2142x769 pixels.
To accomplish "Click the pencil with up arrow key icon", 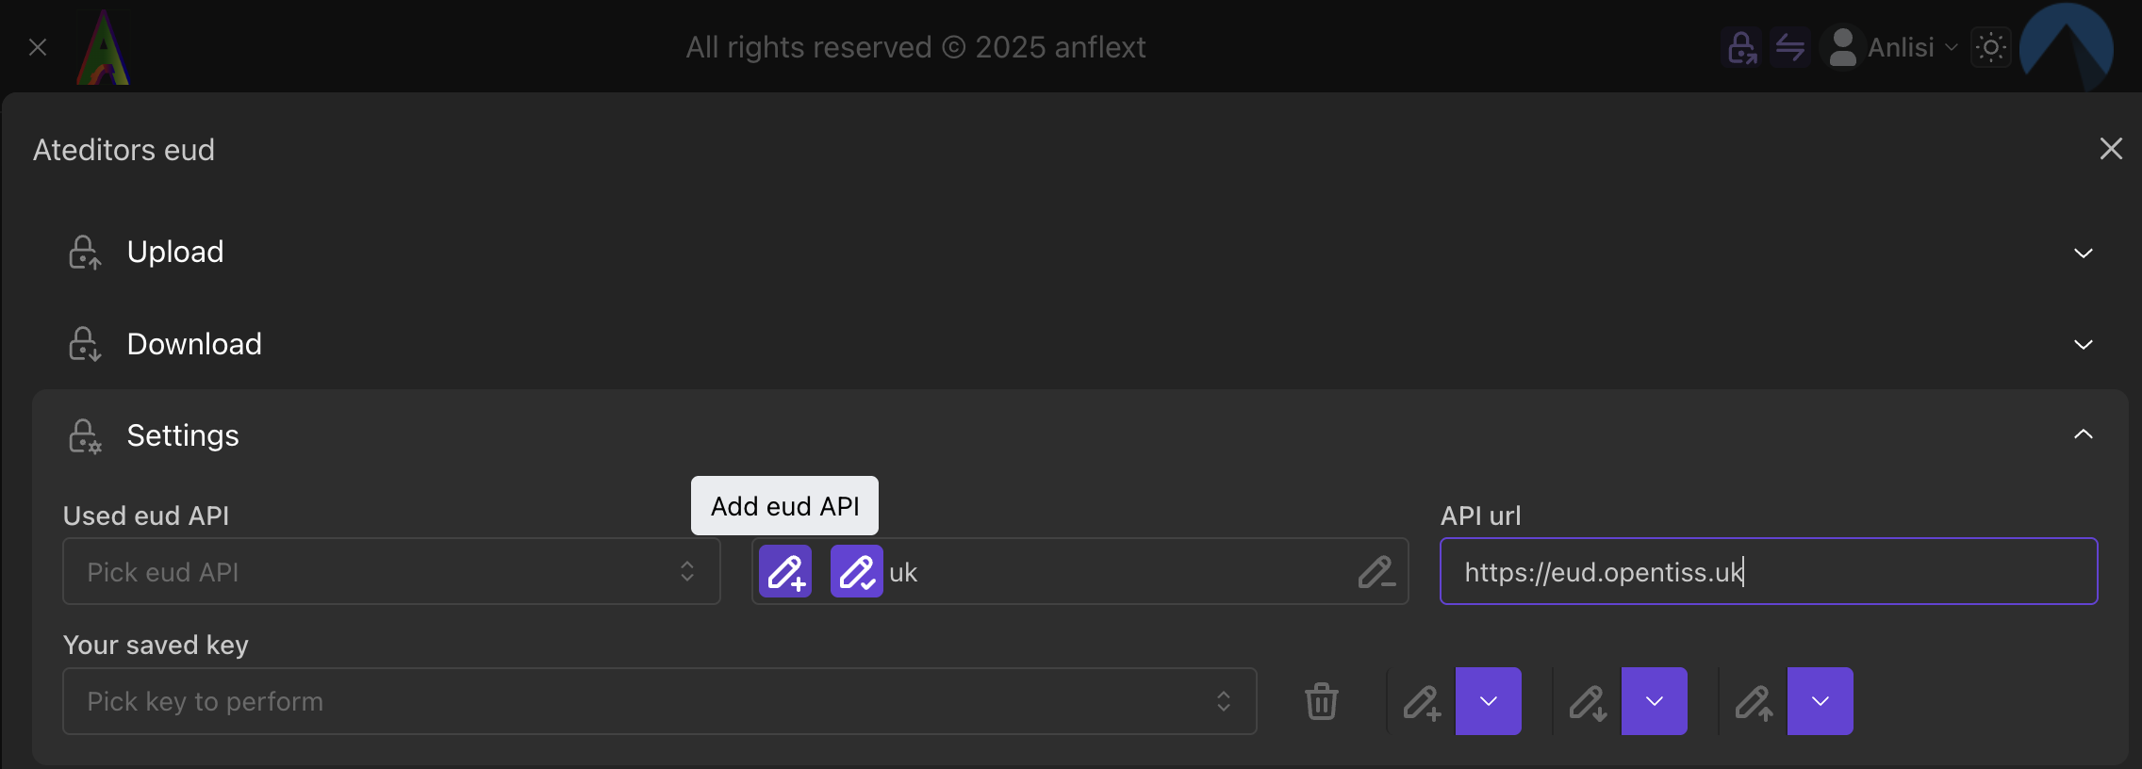I will [1754, 701].
